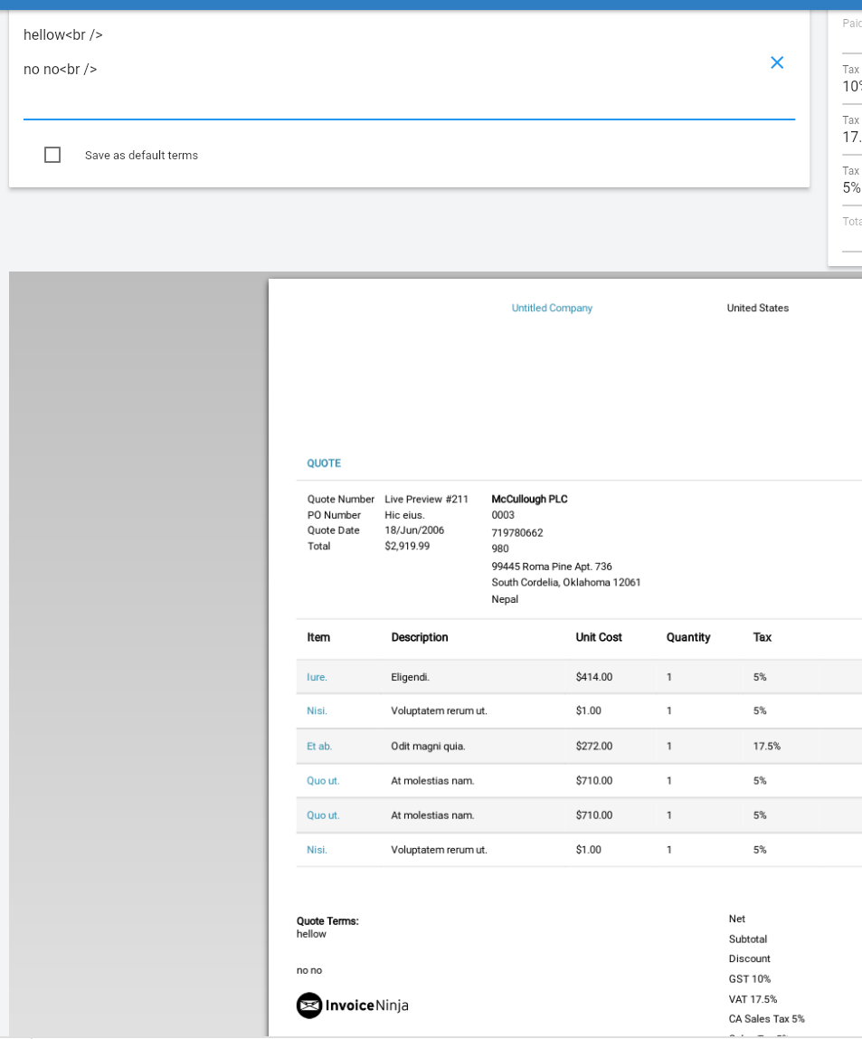This screenshot has width=862, height=1039.
Task: Select the Iure. item link
Action: tap(317, 677)
